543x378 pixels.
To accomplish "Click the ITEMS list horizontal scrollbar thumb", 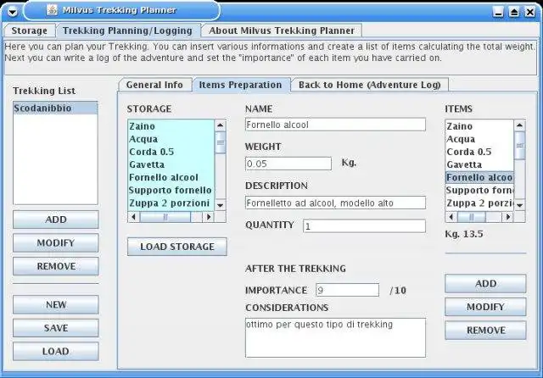I will [472, 217].
